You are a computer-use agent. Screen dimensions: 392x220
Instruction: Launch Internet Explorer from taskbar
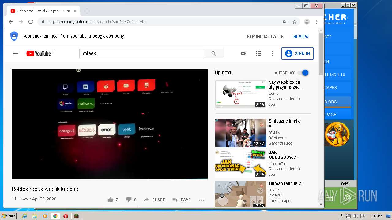coord(24,216)
